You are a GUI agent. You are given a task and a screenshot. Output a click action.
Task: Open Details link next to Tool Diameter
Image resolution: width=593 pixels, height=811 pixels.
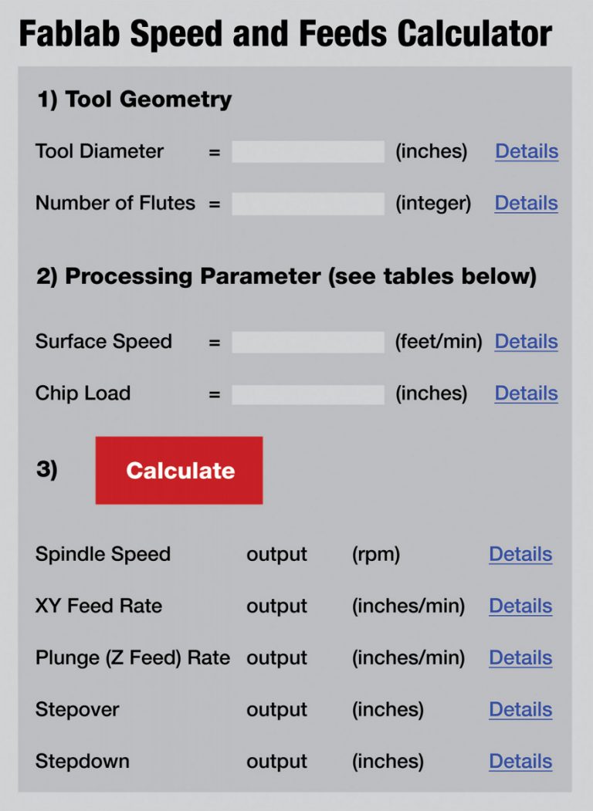(x=526, y=152)
